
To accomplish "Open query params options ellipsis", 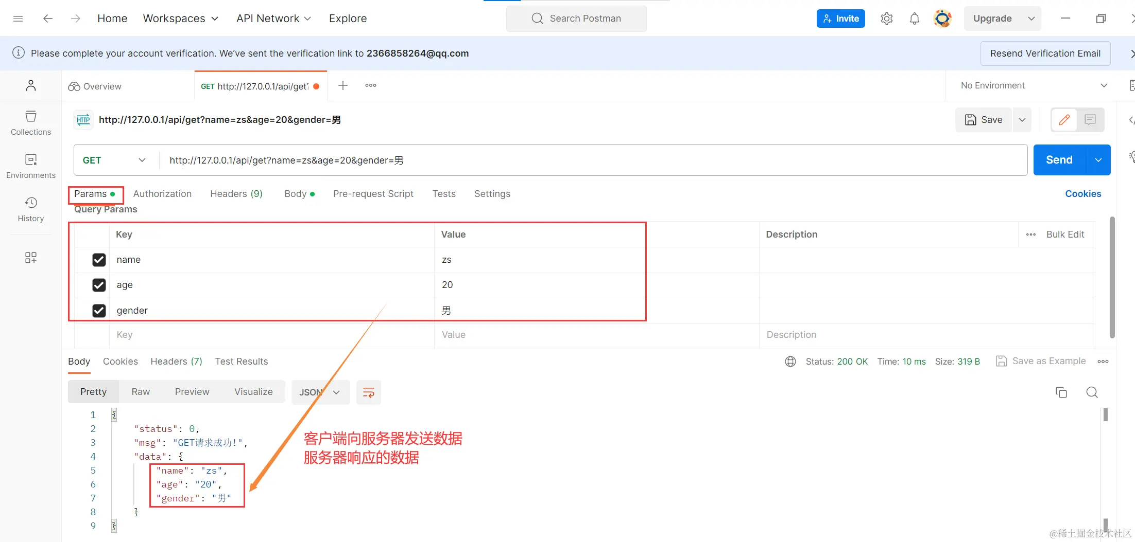I will point(1031,234).
